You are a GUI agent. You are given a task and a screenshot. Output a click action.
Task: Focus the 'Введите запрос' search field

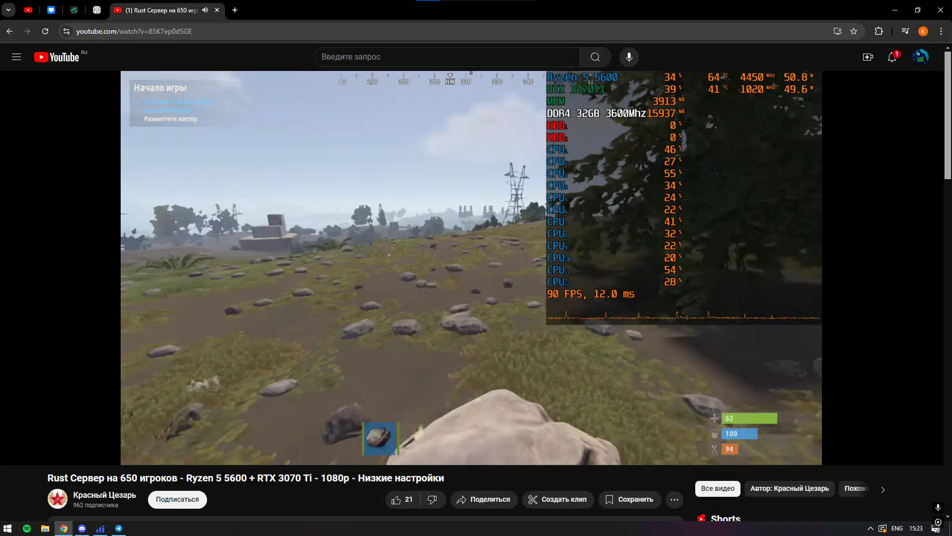[446, 57]
